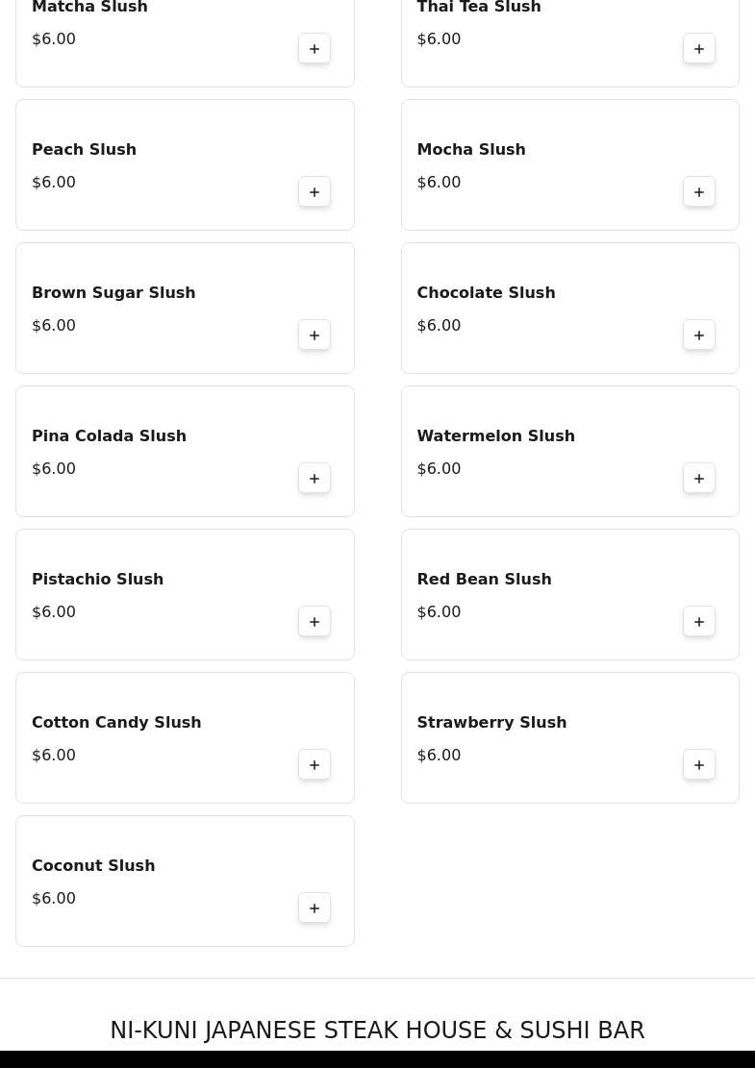Add Coconut Slush using plus button
Screen dimensions: 755x1068
point(315,907)
